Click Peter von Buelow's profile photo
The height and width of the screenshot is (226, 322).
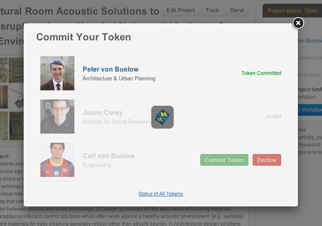(x=57, y=73)
